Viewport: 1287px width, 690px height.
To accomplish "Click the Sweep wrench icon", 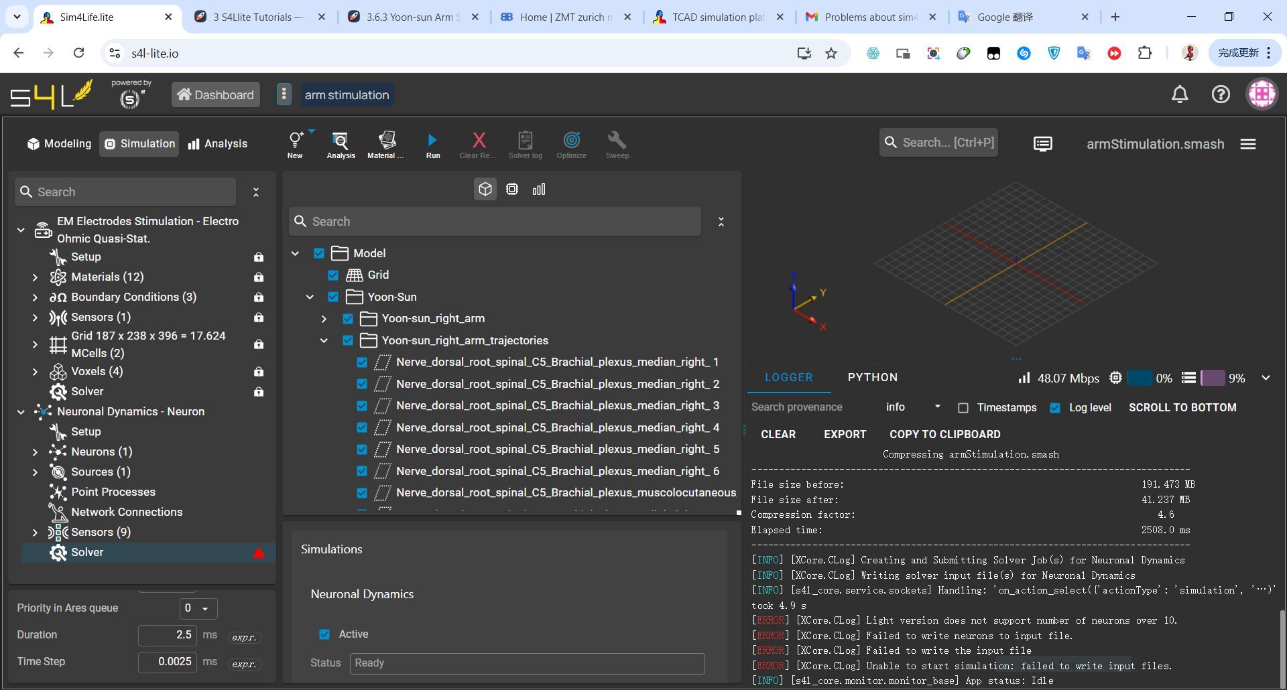I will 617,144.
